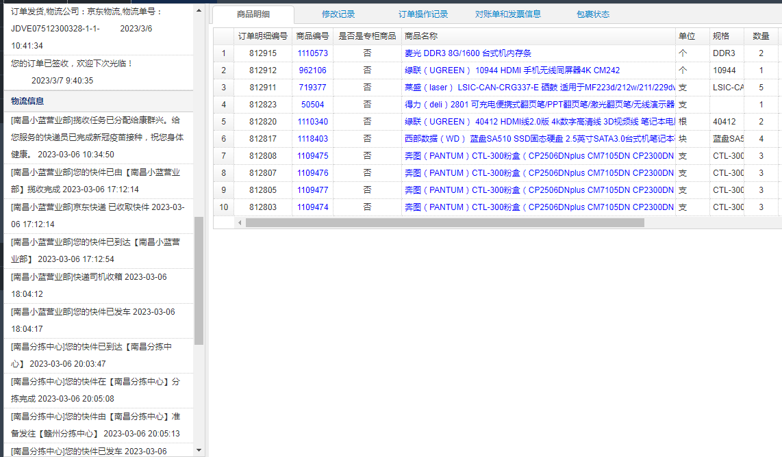This screenshot has width=782, height=457.
Task: Select logistics entry 揽收任务已分配给康群兴
Action: (98, 138)
